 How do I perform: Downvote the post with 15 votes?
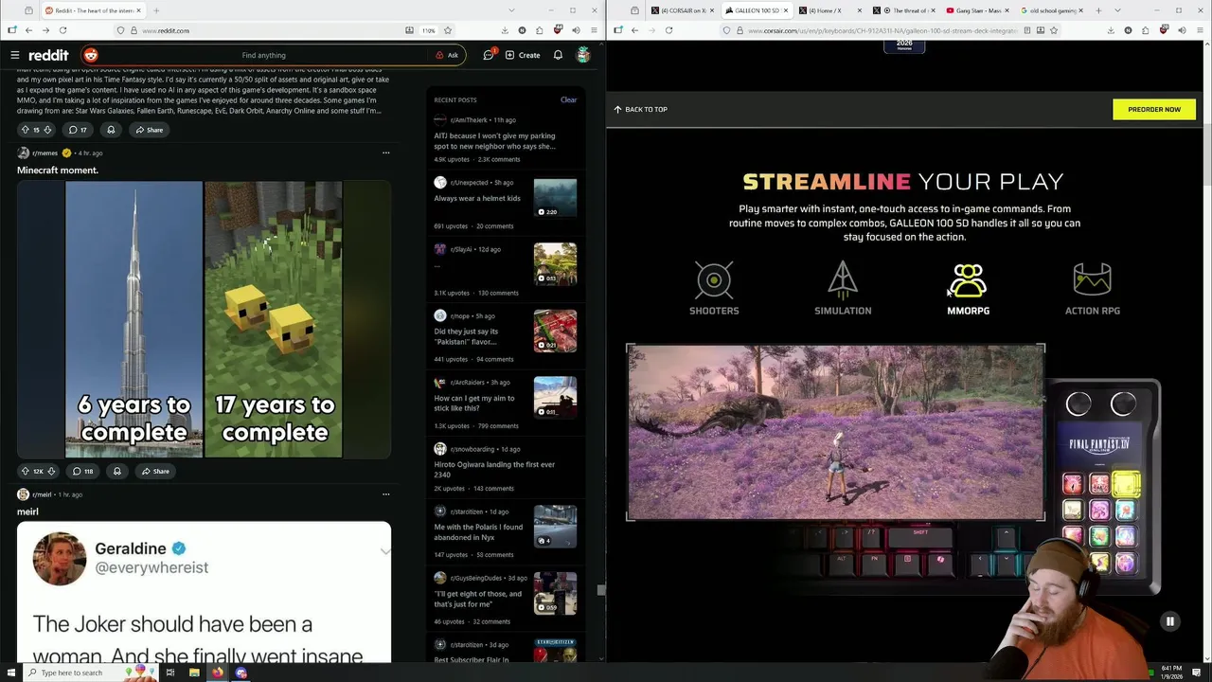(49, 130)
